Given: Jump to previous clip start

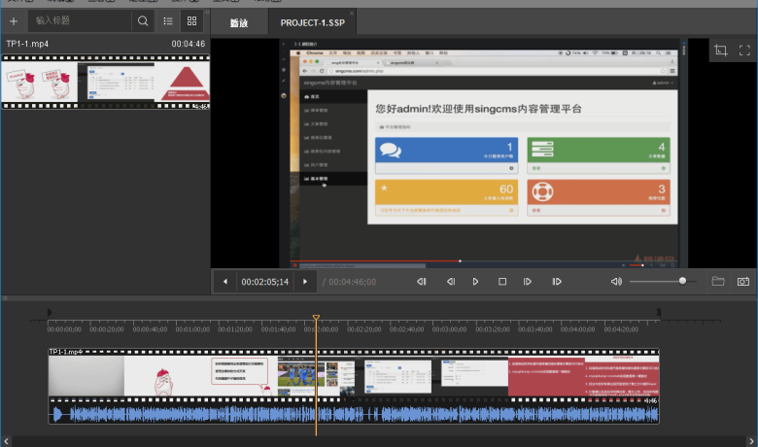Looking at the screenshot, I should tap(422, 281).
